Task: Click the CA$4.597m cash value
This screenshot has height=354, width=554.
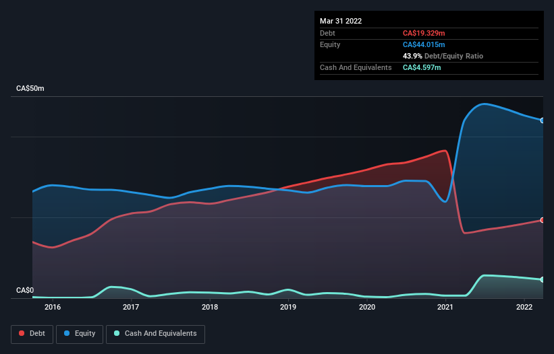Action: click(422, 67)
